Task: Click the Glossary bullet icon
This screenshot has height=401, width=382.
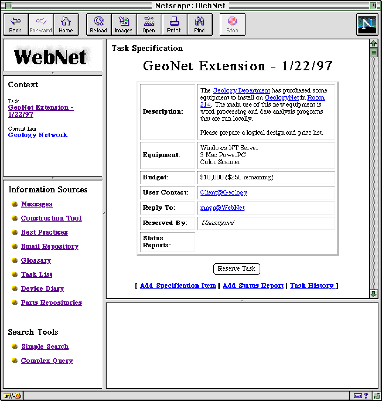Action: click(x=14, y=260)
